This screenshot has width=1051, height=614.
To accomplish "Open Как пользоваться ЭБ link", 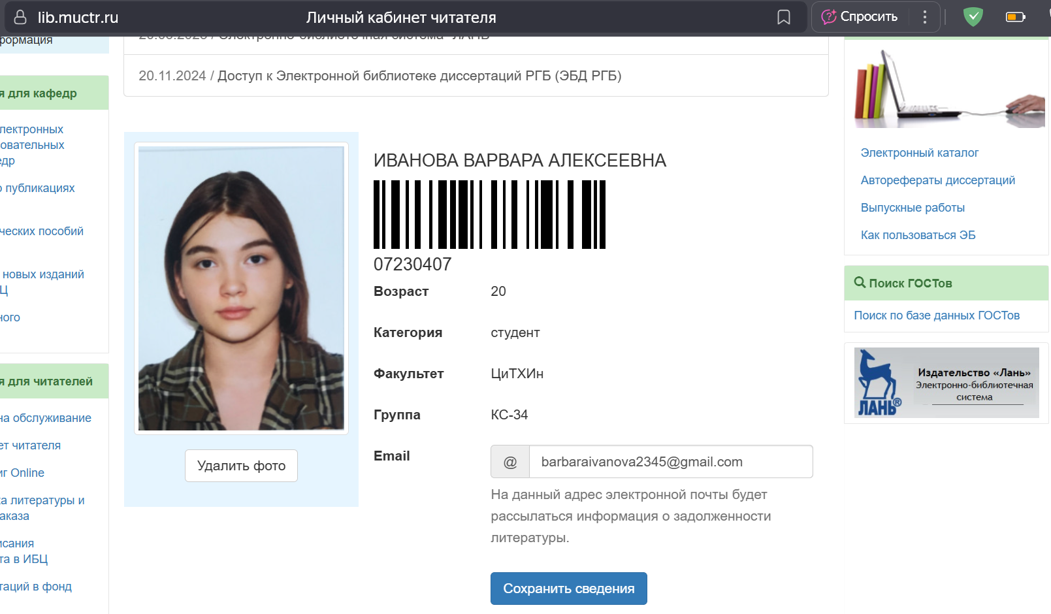I will (918, 235).
